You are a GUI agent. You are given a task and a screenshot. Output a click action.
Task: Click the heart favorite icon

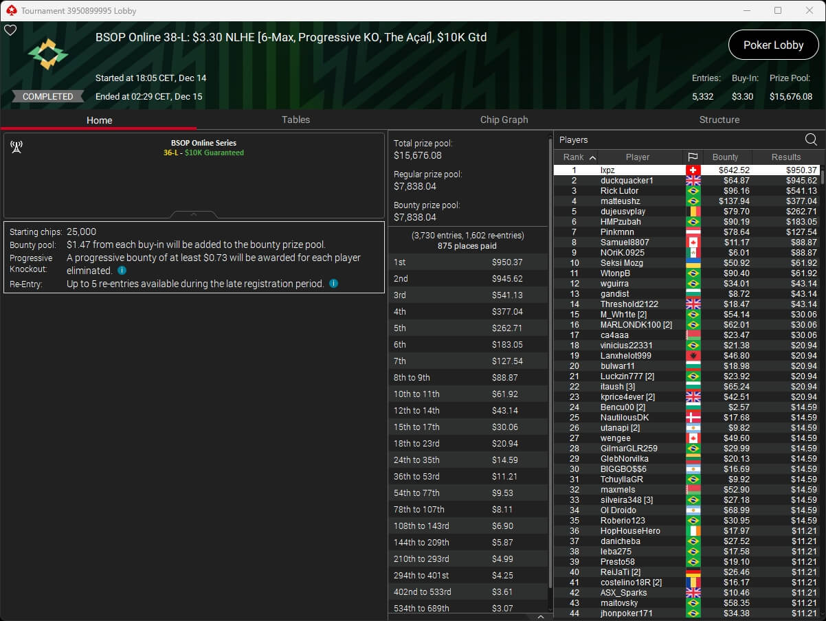click(10, 30)
